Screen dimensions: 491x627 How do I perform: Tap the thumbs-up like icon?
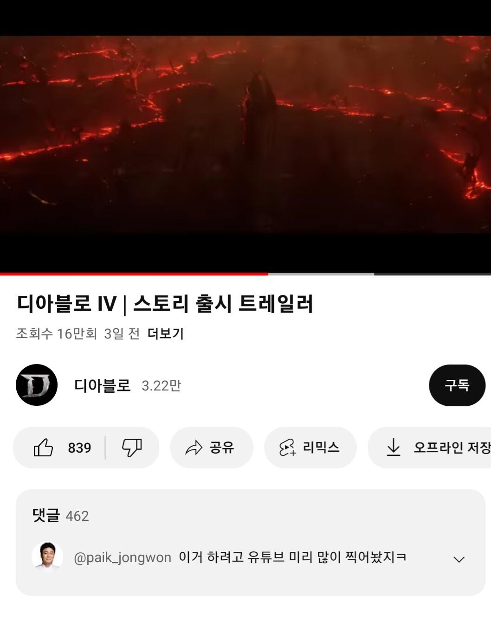pos(43,448)
